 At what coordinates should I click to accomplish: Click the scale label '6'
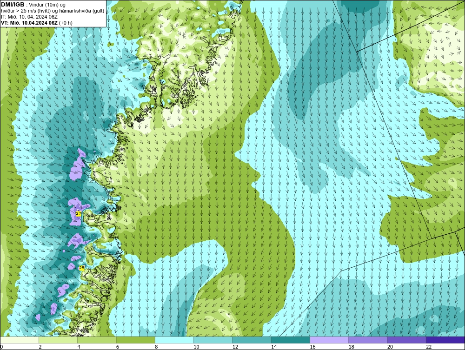tap(118, 347)
